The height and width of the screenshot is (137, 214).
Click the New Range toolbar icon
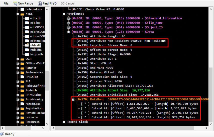coord(15,3)
